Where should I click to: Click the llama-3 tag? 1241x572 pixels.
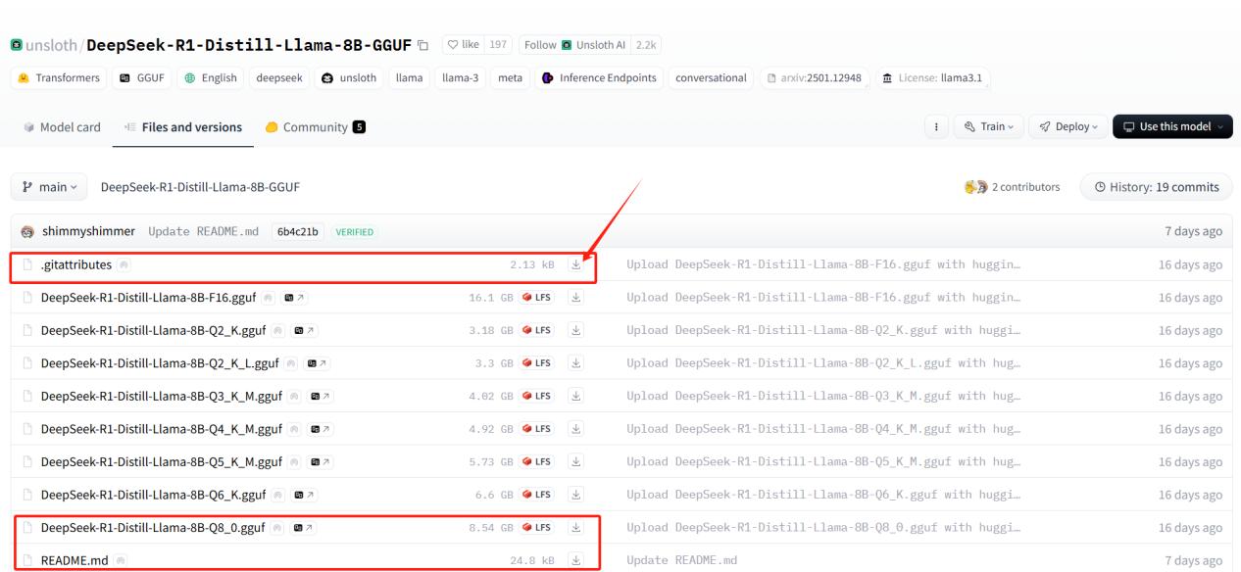(458, 78)
